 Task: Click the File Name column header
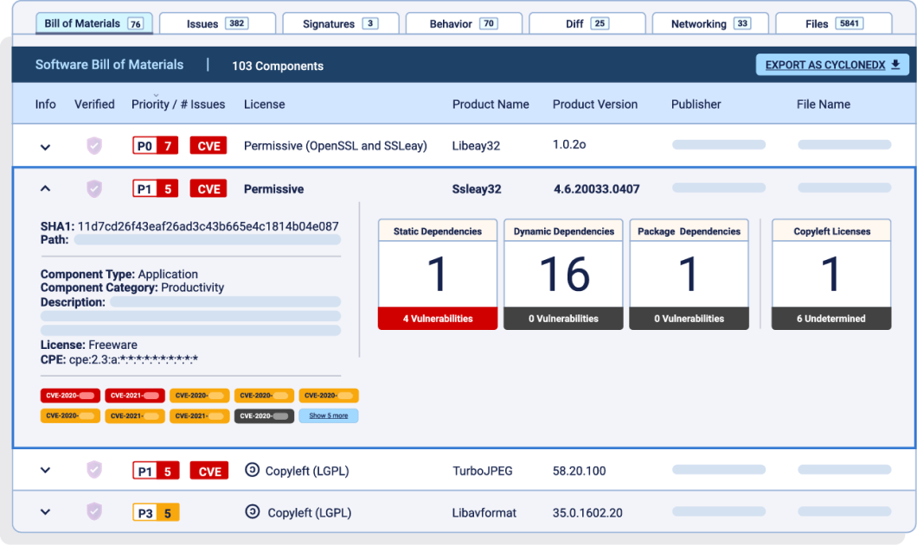(x=823, y=104)
